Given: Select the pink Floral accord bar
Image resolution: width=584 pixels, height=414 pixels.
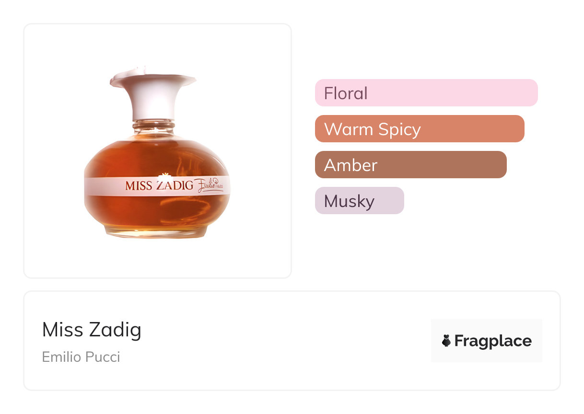Looking at the screenshot, I should [x=426, y=92].
